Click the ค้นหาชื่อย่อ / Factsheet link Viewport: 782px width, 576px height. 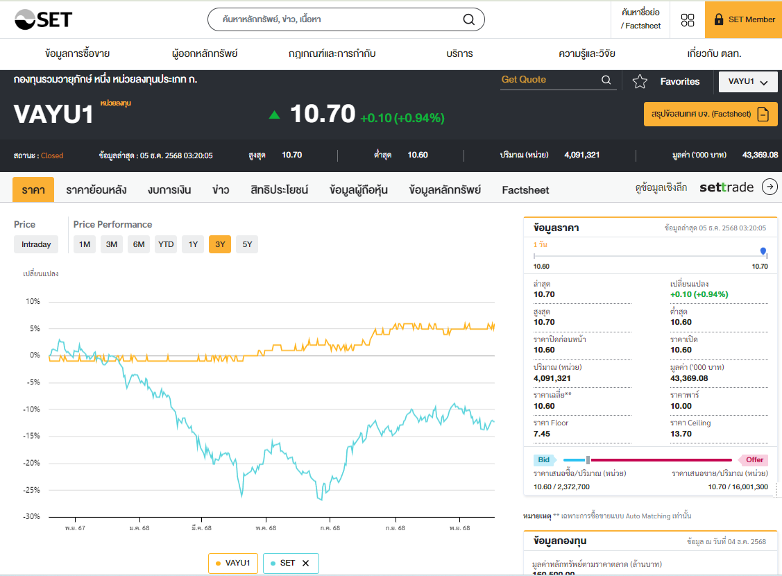tap(640, 19)
